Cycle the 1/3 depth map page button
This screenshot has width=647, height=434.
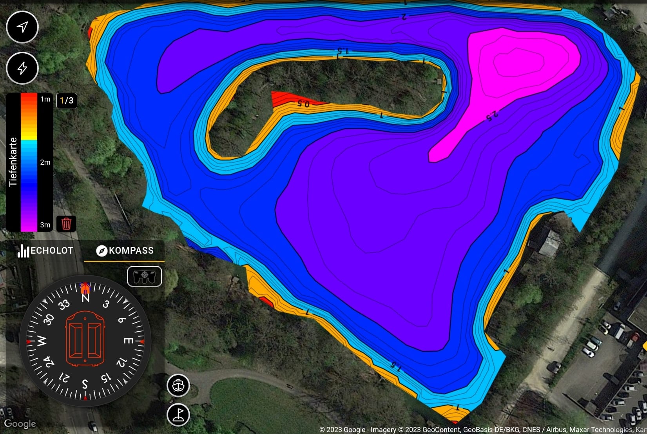pos(67,101)
